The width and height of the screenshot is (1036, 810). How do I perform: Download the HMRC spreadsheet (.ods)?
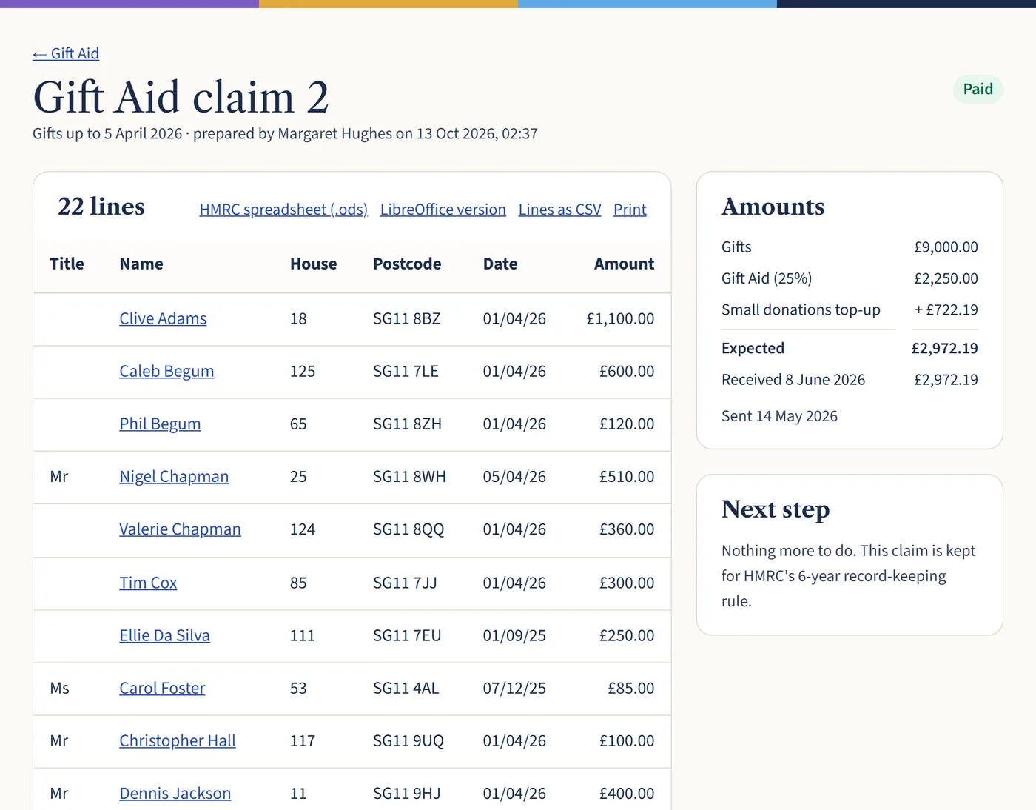(x=283, y=210)
